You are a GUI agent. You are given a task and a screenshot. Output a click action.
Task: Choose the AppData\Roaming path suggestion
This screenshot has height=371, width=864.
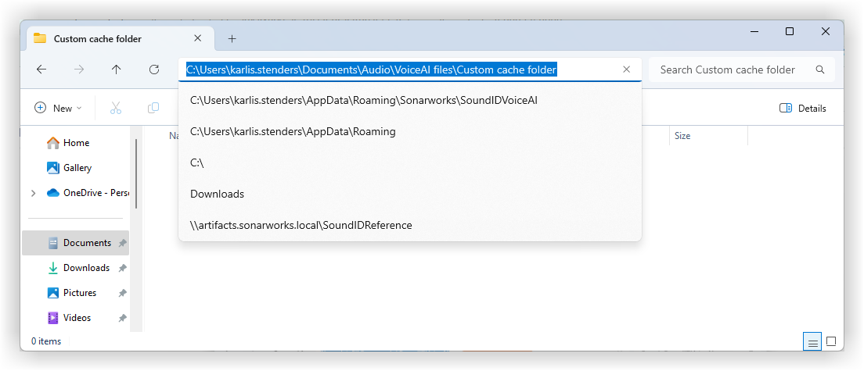point(410,132)
